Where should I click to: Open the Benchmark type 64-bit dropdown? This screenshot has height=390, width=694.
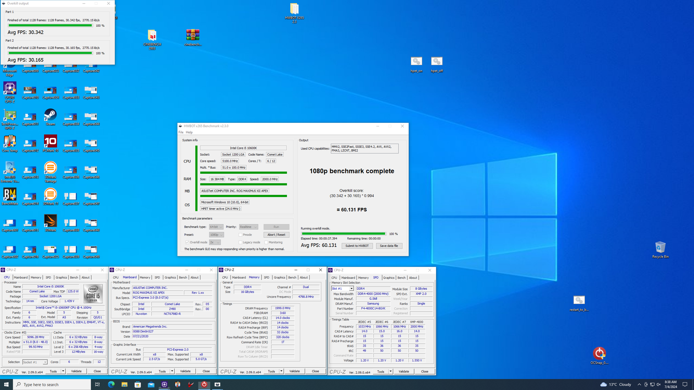click(216, 227)
